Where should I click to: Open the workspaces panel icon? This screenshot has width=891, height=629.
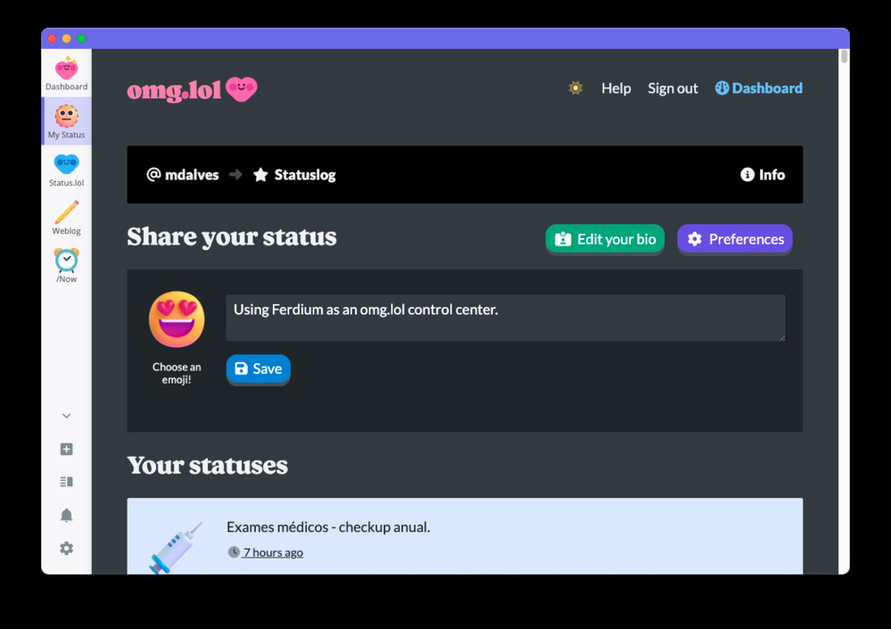click(66, 482)
